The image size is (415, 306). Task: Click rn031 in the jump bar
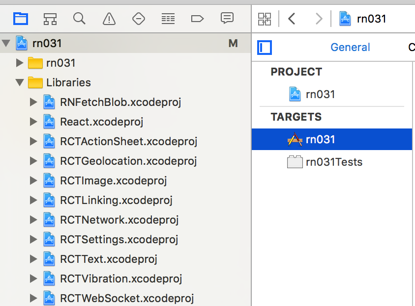tap(371, 19)
